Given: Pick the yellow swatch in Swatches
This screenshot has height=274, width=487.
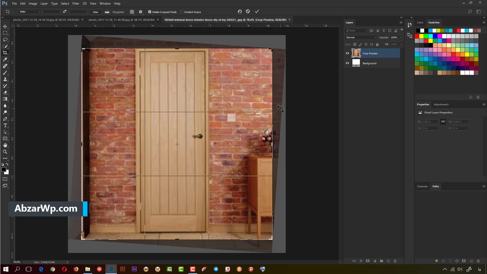Looking at the screenshot, I should pos(421,36).
